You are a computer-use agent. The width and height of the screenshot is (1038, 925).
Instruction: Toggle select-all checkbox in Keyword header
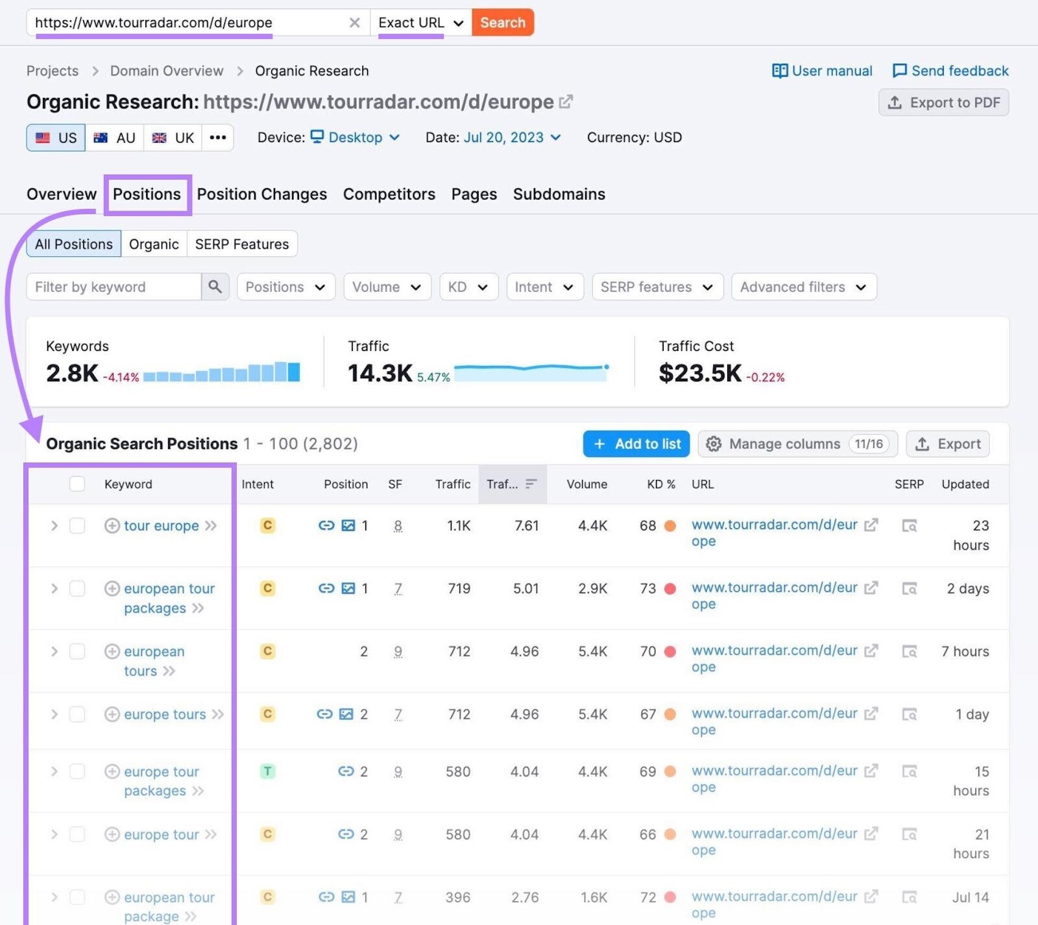(x=77, y=484)
